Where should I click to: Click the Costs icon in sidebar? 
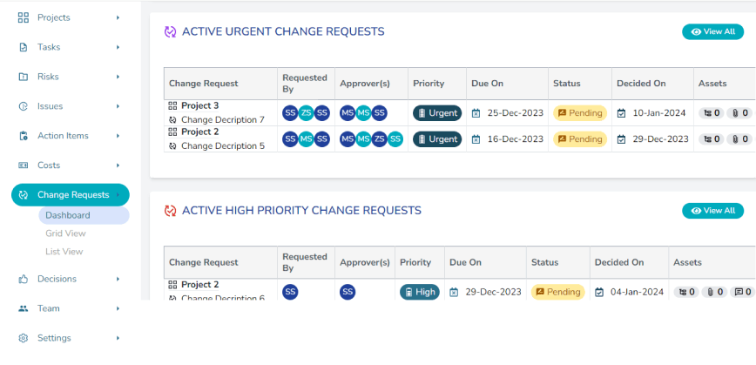pyautogui.click(x=24, y=166)
